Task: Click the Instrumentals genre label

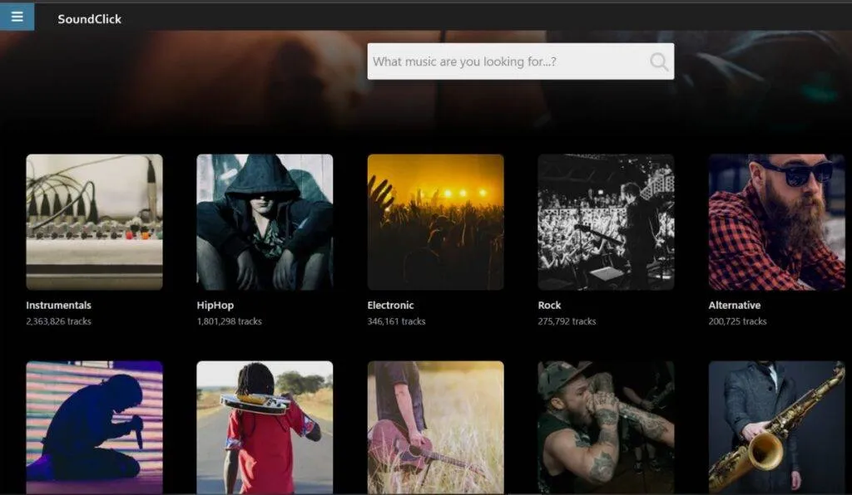Action: (x=58, y=305)
